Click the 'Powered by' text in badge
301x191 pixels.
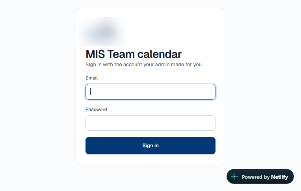pyautogui.click(x=256, y=177)
